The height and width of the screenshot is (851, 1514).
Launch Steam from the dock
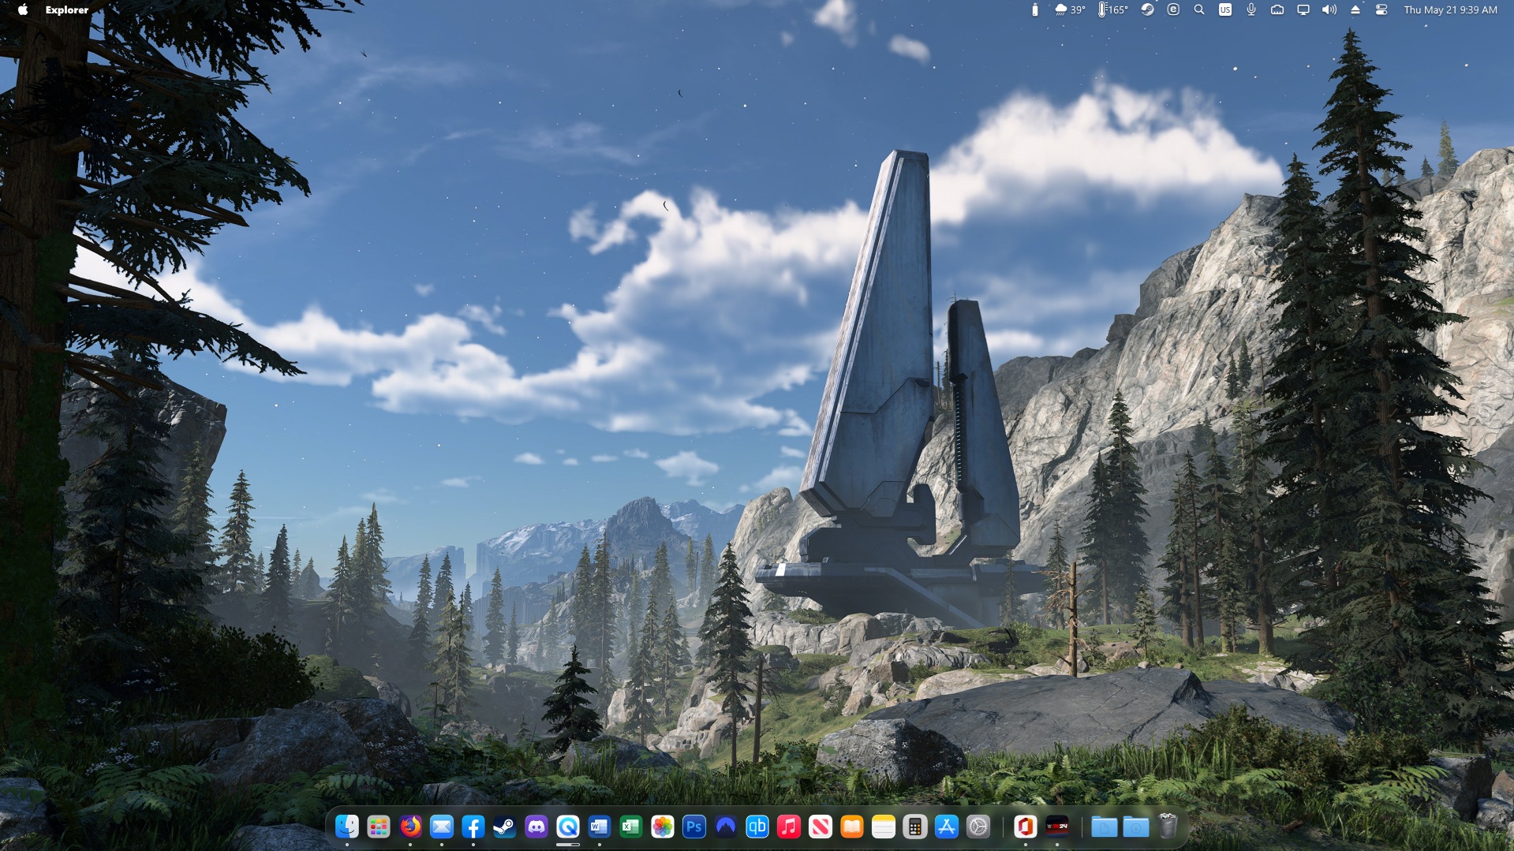(505, 827)
